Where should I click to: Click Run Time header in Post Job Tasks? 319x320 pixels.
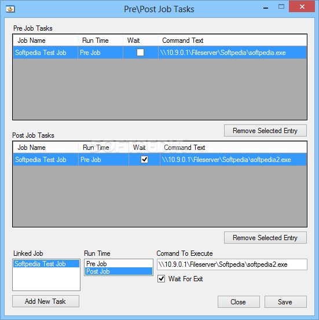(x=103, y=148)
